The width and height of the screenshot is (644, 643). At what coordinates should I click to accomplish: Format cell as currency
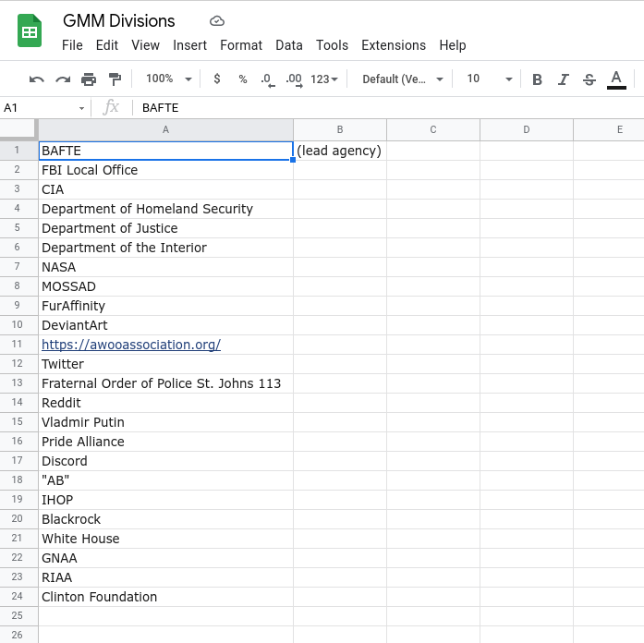tap(217, 79)
